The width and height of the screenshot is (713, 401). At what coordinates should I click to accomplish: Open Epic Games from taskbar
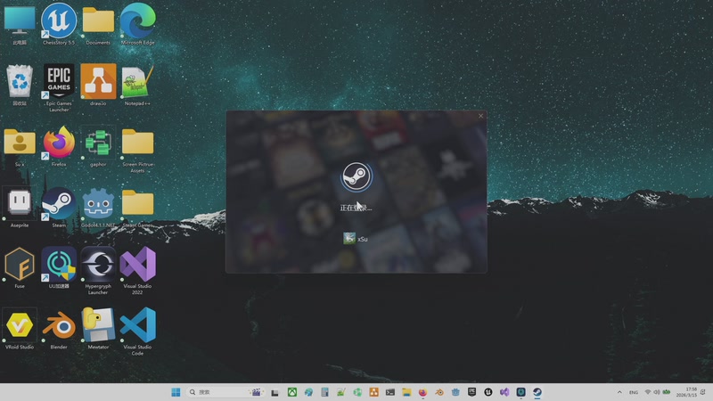(x=472, y=392)
